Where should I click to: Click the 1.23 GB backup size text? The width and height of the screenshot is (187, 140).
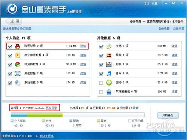[110, 108]
